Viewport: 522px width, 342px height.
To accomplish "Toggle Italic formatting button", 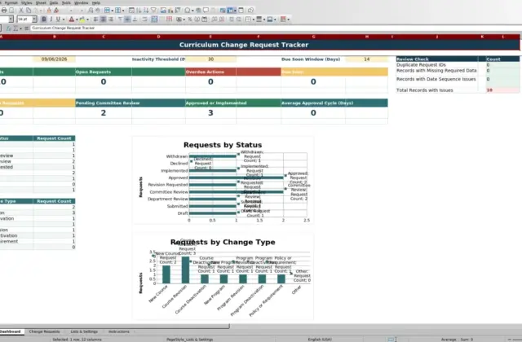I will tap(51, 20).
